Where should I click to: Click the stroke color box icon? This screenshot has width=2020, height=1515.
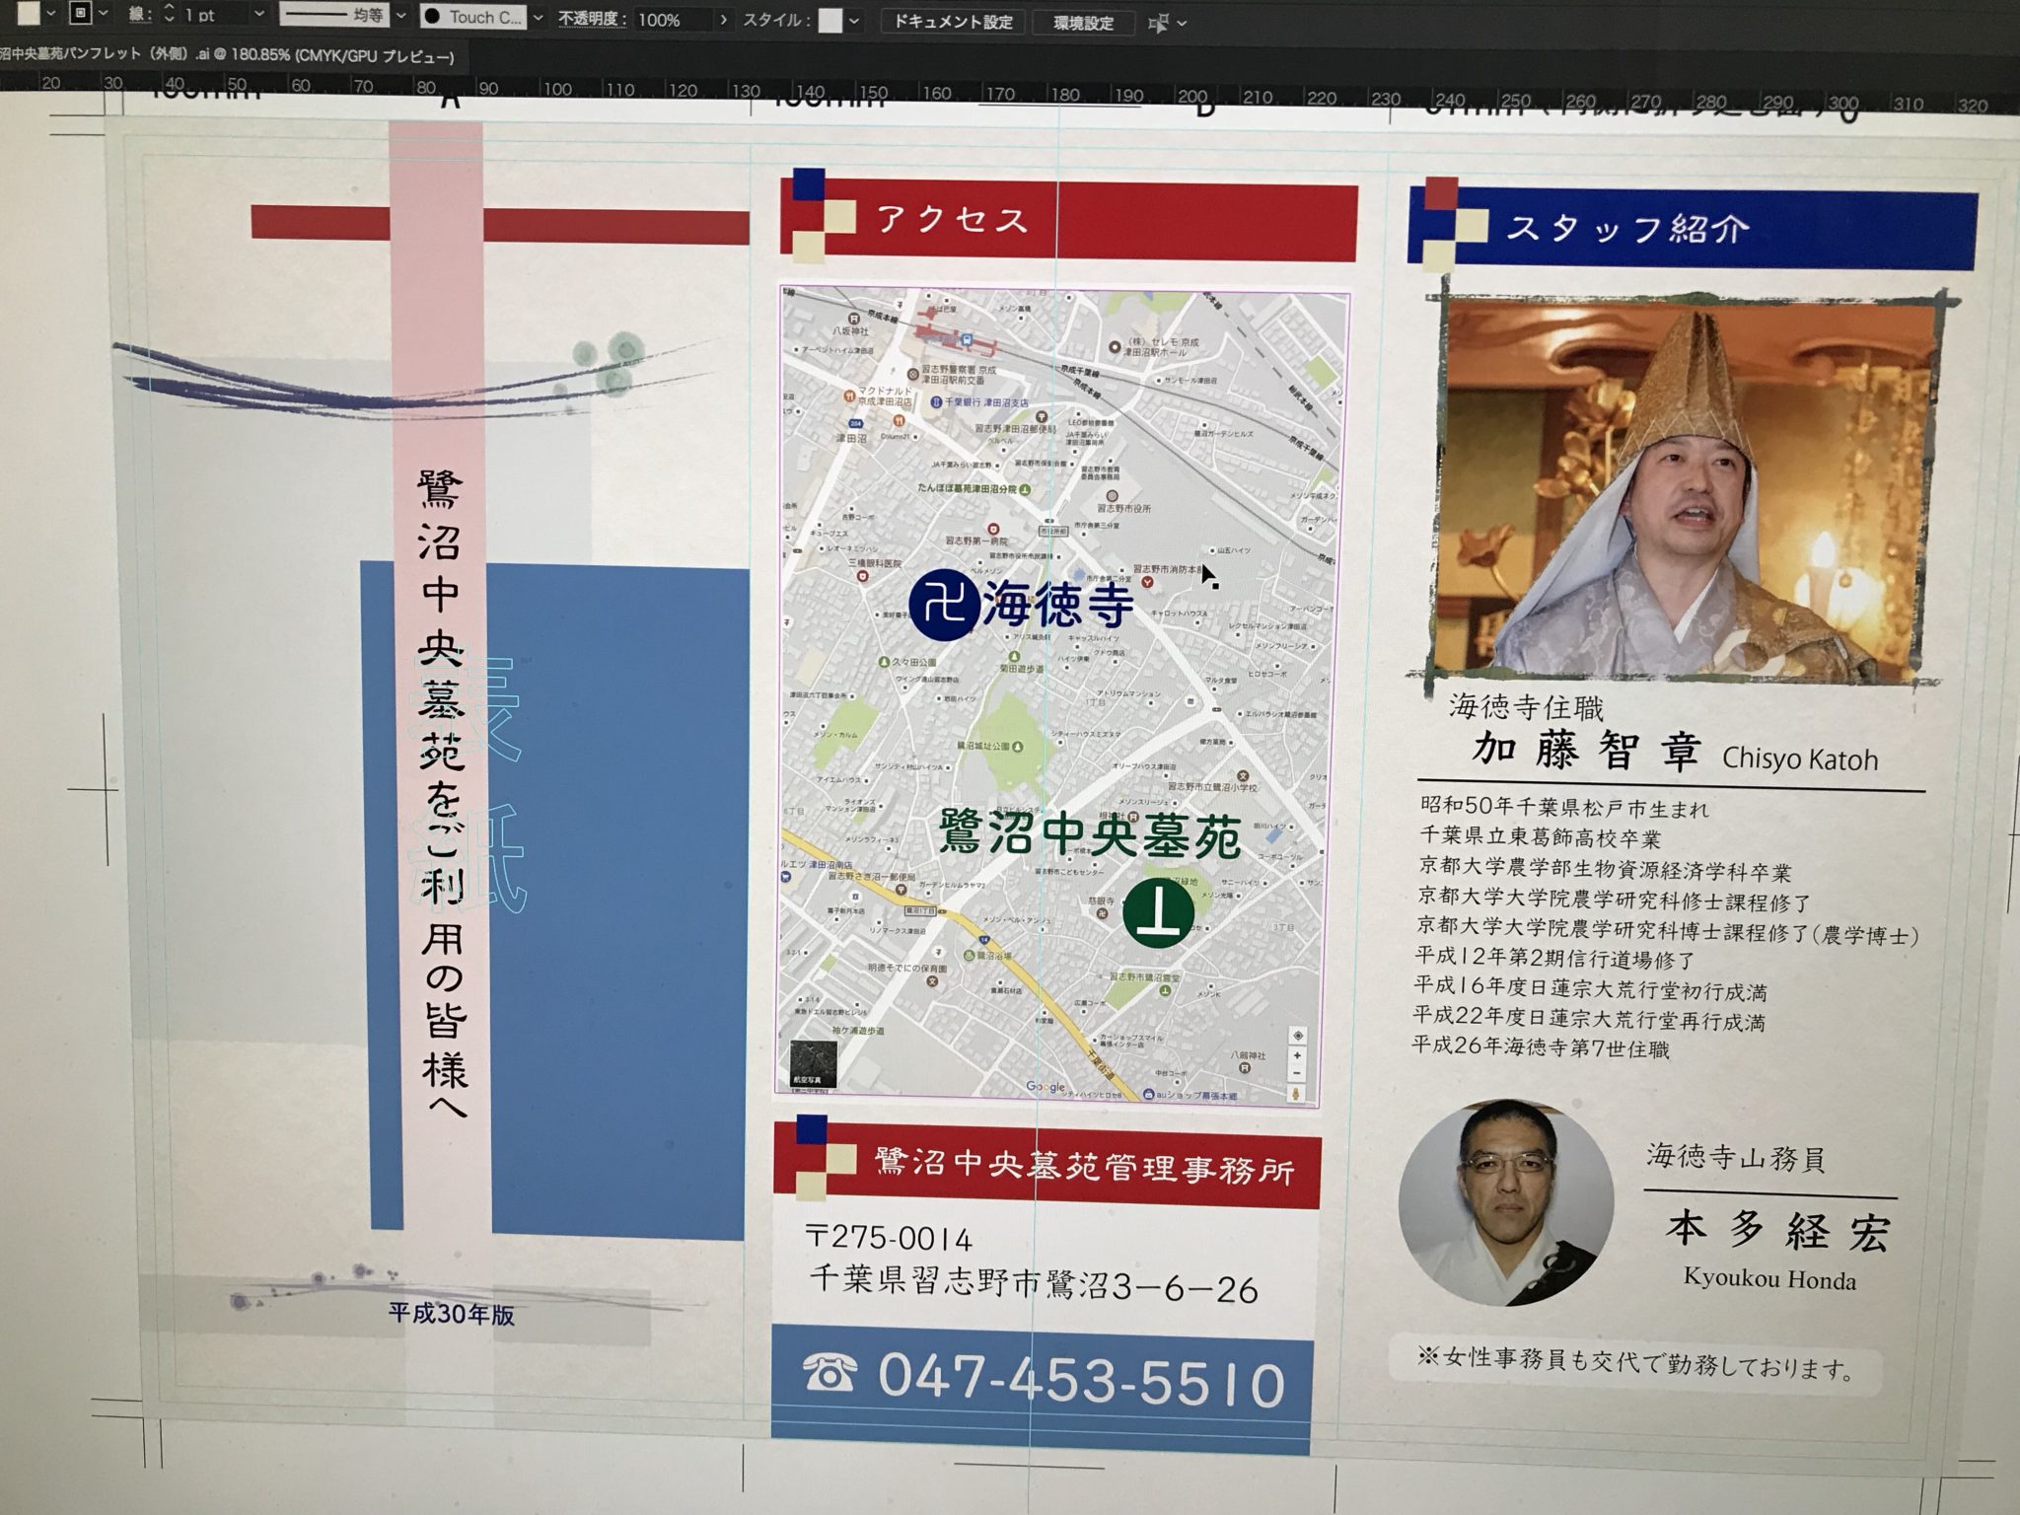pos(81,14)
